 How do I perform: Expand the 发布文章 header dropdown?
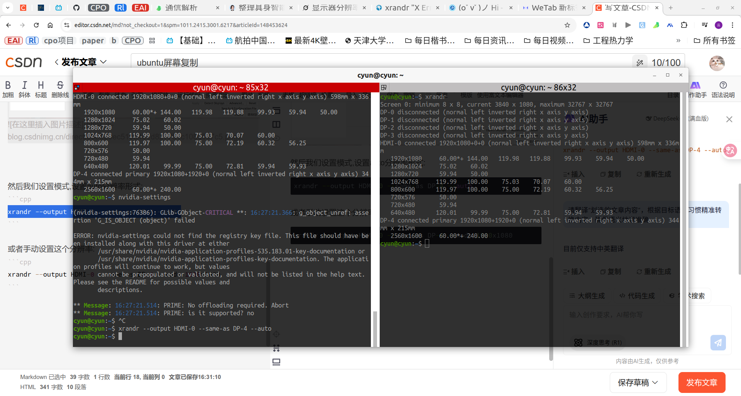pos(103,62)
